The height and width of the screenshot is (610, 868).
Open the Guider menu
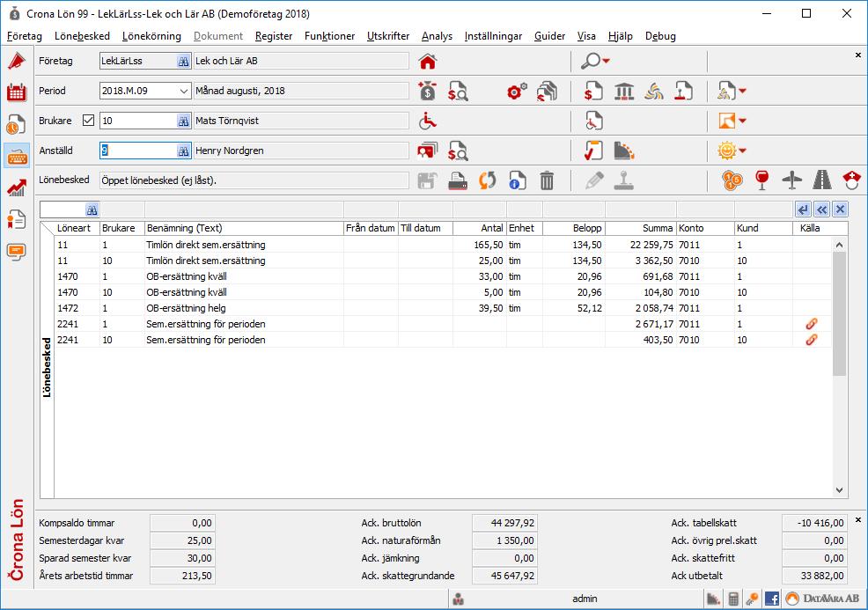click(549, 36)
